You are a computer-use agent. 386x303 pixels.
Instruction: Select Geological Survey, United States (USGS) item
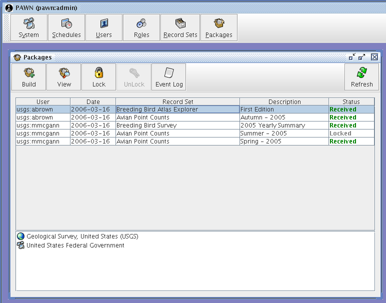(82, 236)
